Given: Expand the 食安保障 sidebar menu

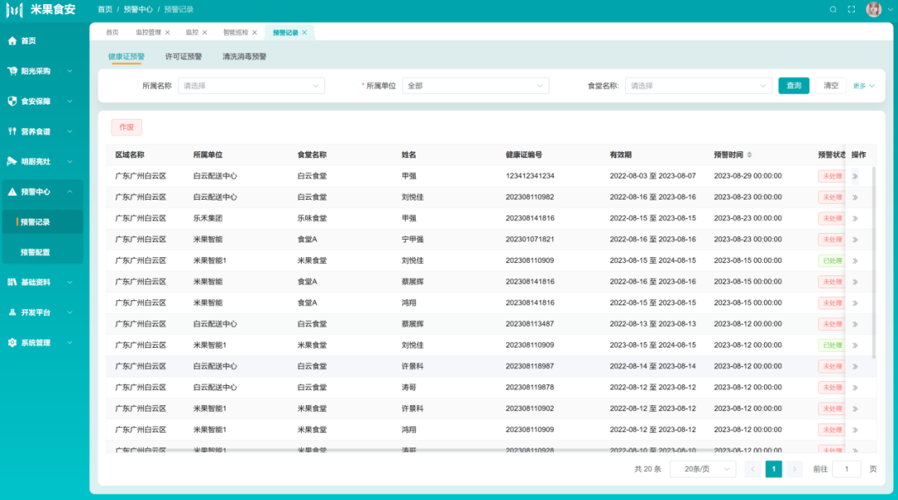Looking at the screenshot, I should (43, 101).
